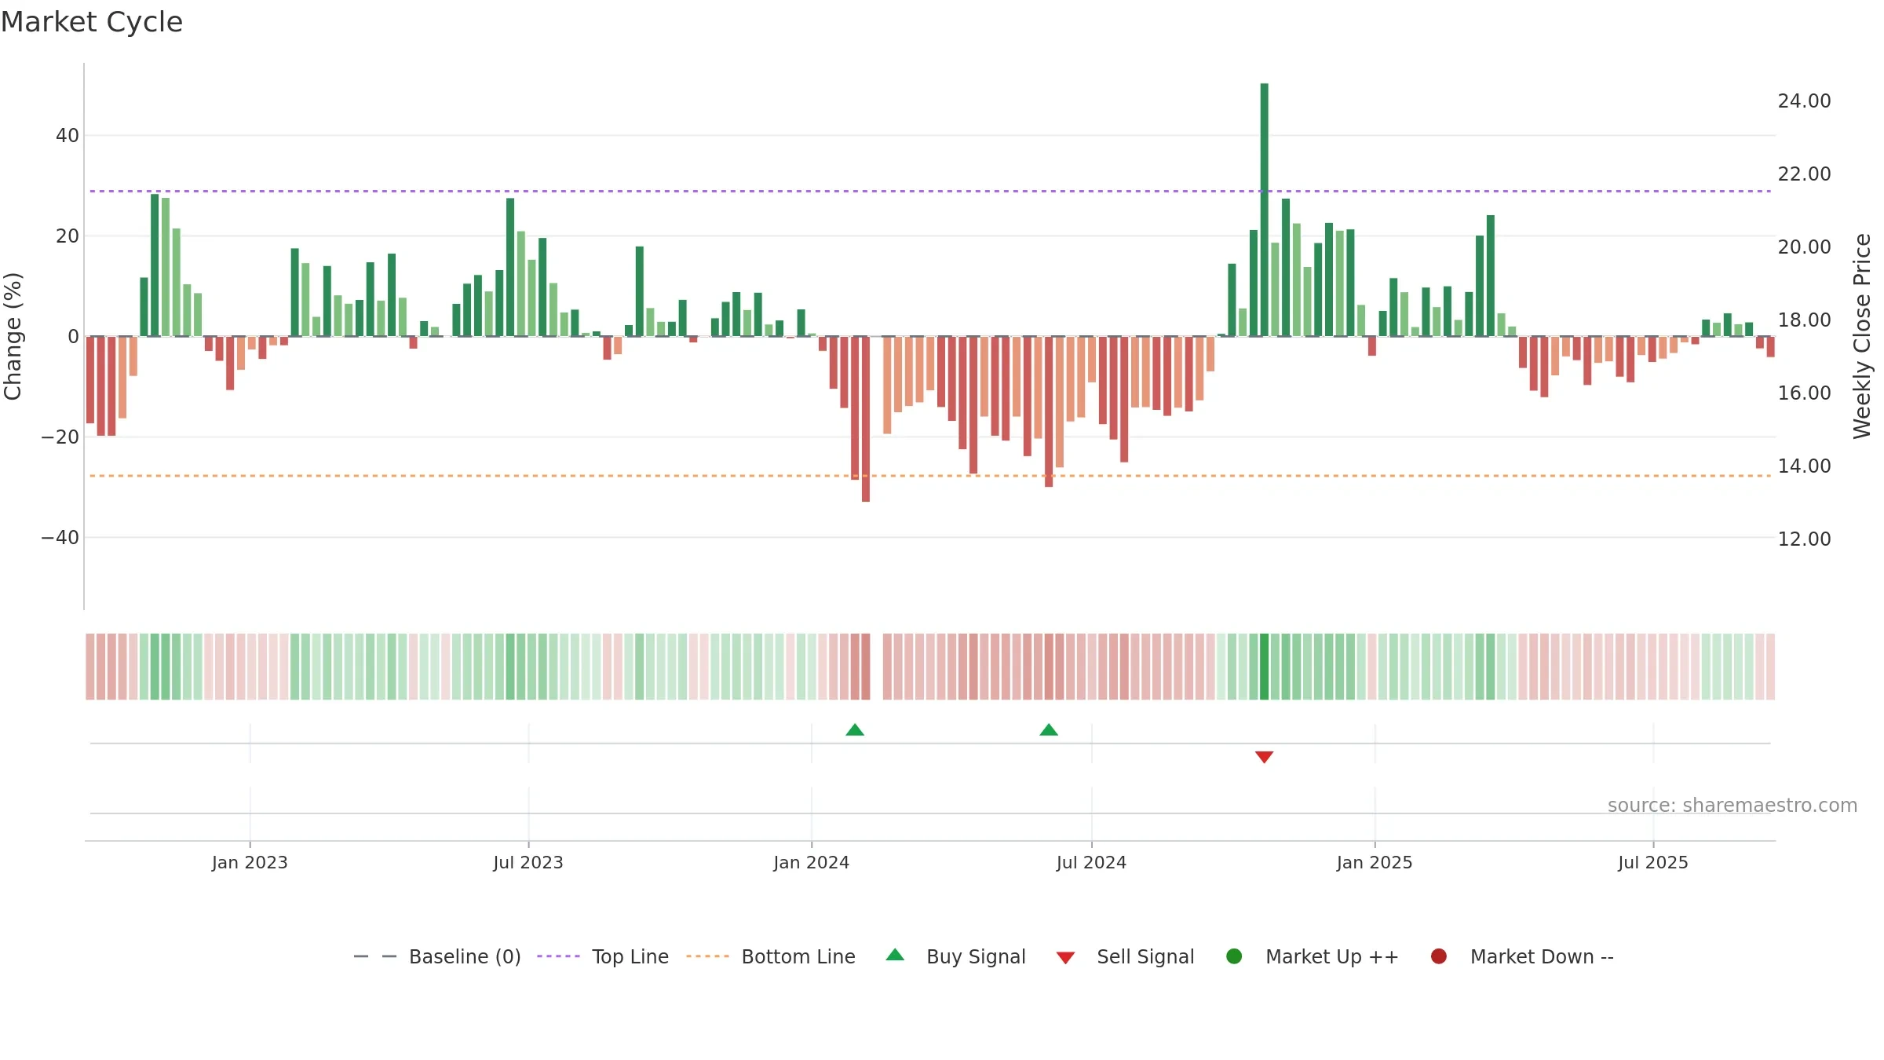
Task: Click the dark red Market Down legend circle
Action: [1439, 956]
